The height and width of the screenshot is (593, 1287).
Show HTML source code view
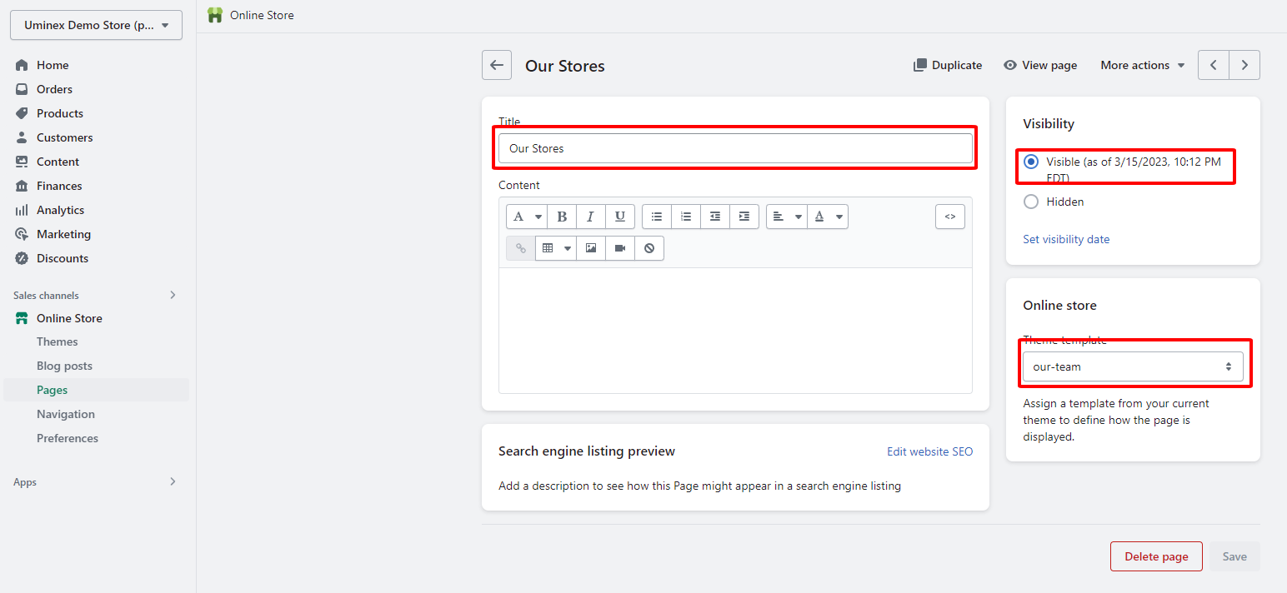tap(949, 217)
